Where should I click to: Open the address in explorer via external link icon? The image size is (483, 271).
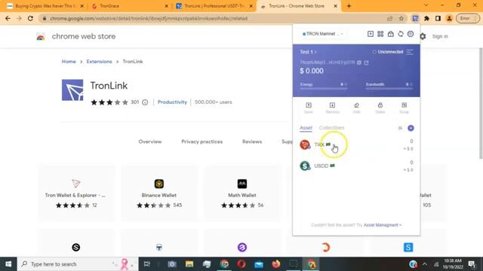click(366, 62)
